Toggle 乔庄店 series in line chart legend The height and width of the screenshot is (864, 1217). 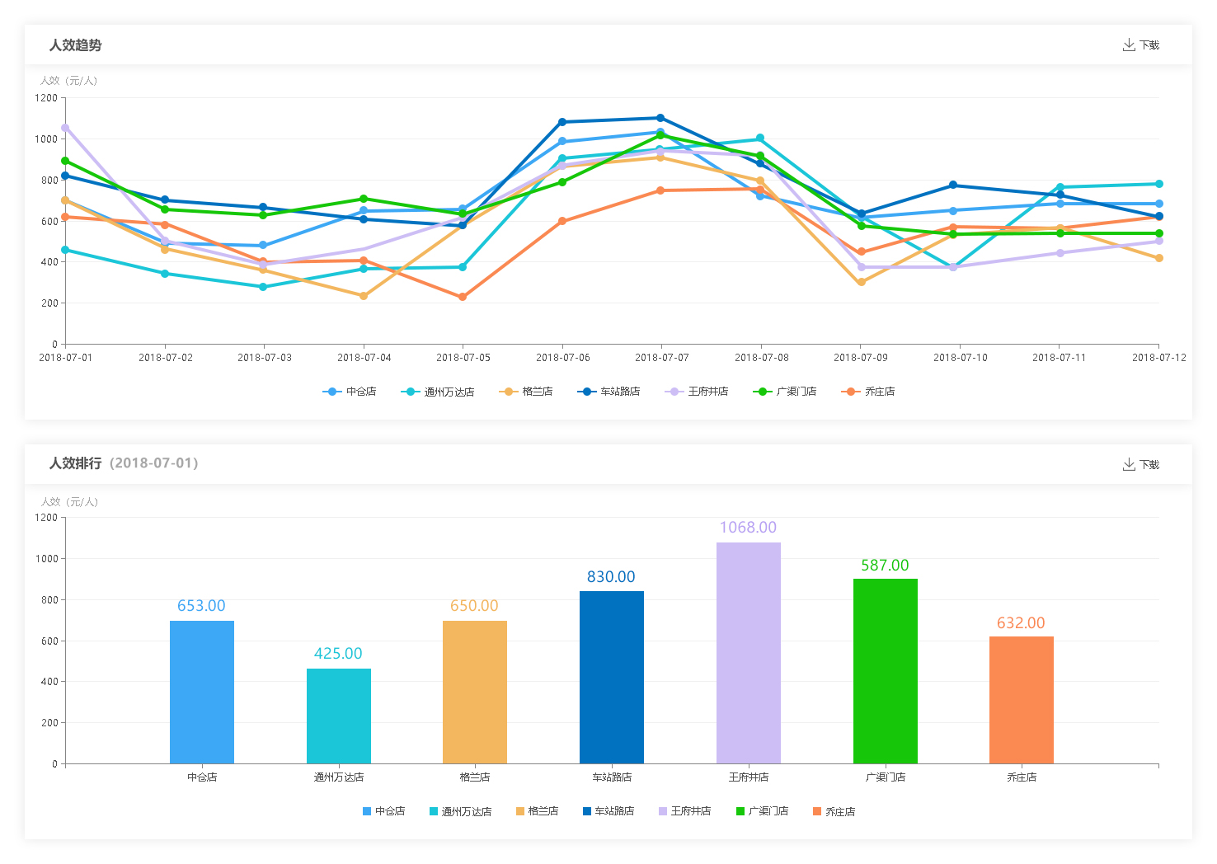click(x=868, y=392)
